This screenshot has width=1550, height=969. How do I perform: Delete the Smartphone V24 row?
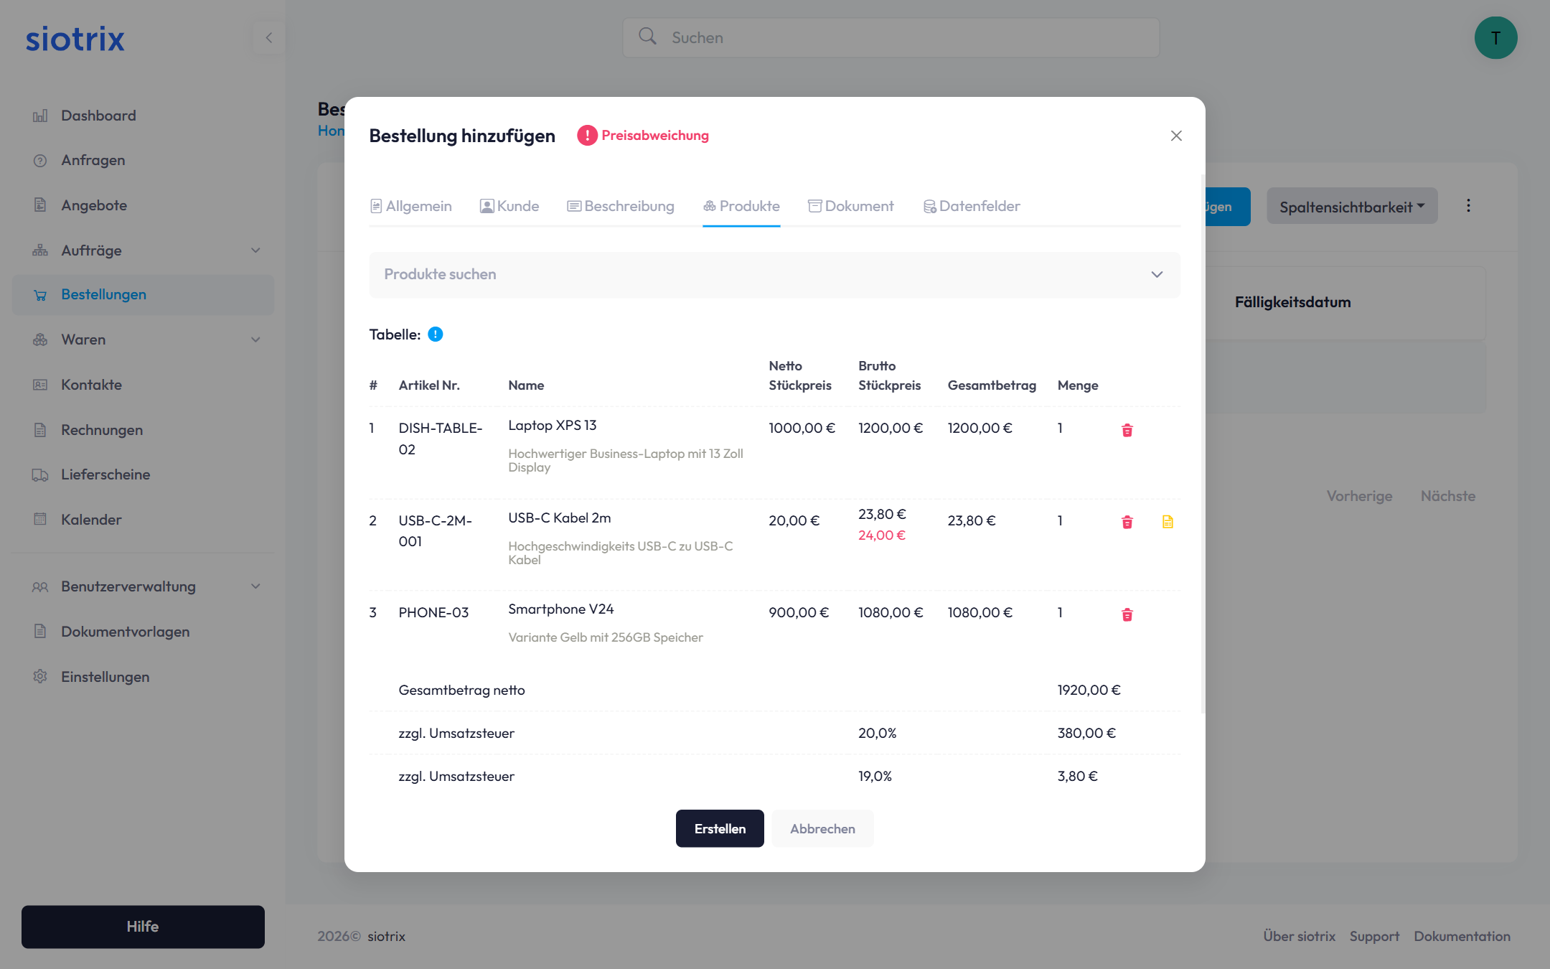1127,614
